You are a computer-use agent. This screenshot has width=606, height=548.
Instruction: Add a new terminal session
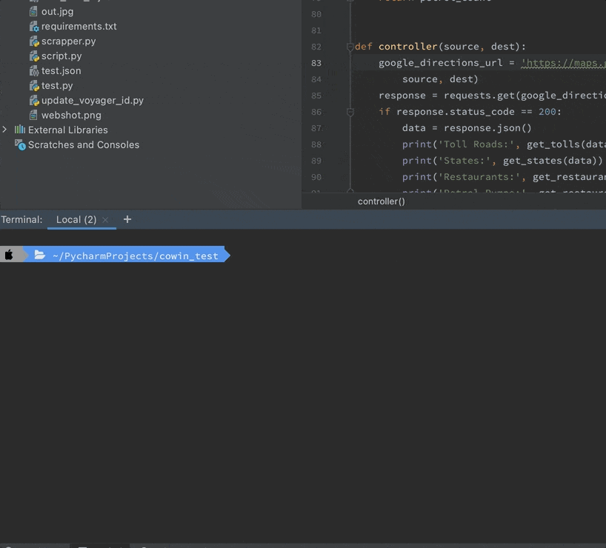127,219
